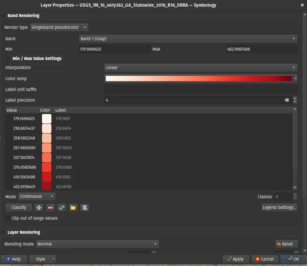The image size is (307, 266).
Task: Enable Clip out of range values
Action: tap(8, 218)
